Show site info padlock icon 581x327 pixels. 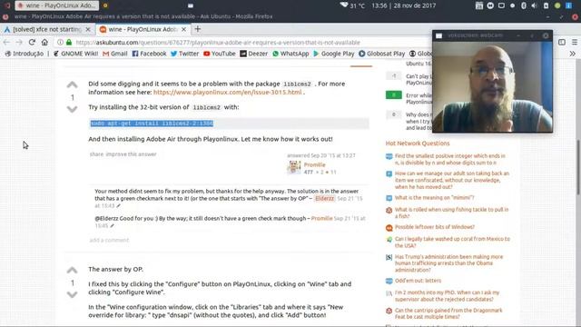(x=69, y=43)
